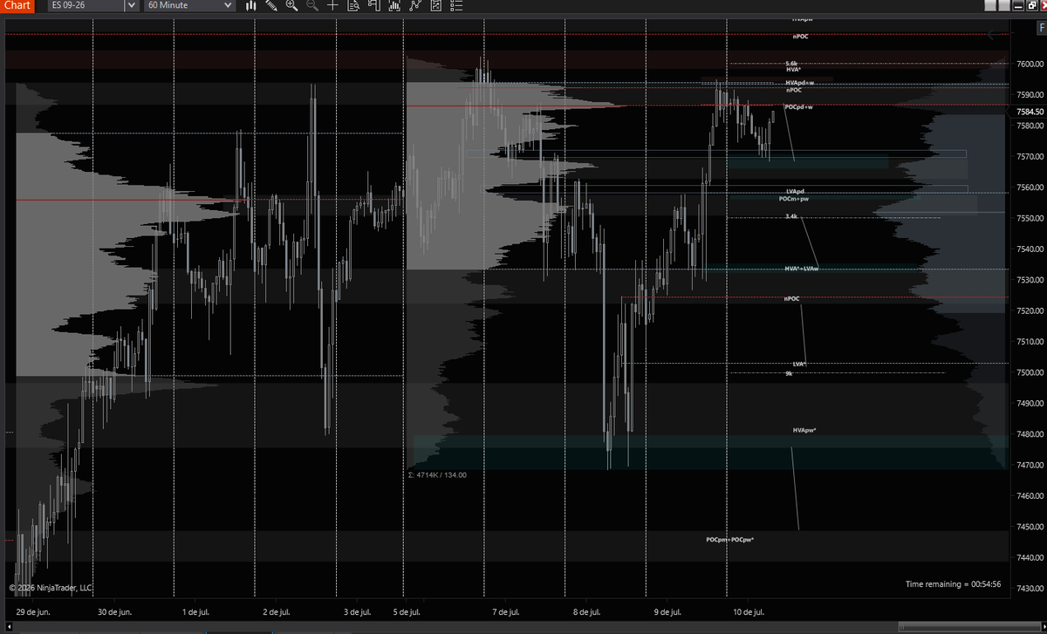
Task: Click the 7430.00 price axis label
Action: coord(1029,589)
